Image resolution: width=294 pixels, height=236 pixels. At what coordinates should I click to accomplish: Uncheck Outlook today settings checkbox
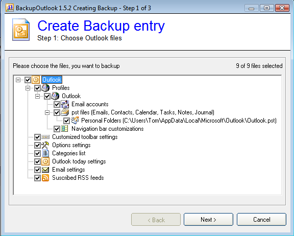(37, 162)
